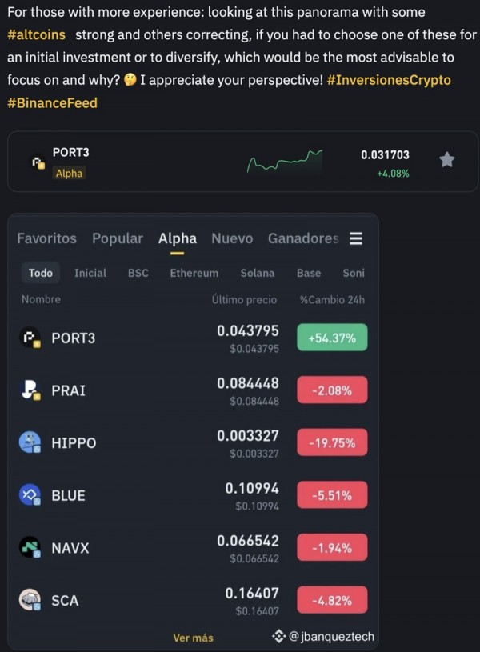Click the Ver más link
The image size is (480, 652).
point(193,638)
